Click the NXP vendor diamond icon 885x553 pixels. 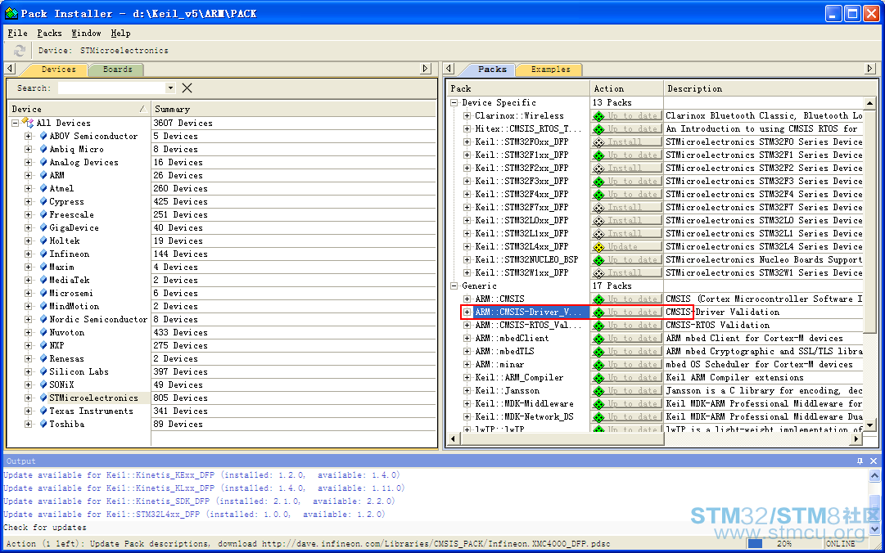click(43, 345)
